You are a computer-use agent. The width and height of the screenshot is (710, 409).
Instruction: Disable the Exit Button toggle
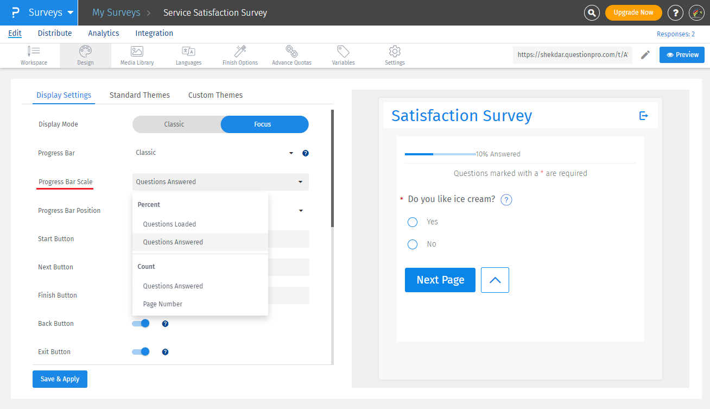(140, 351)
